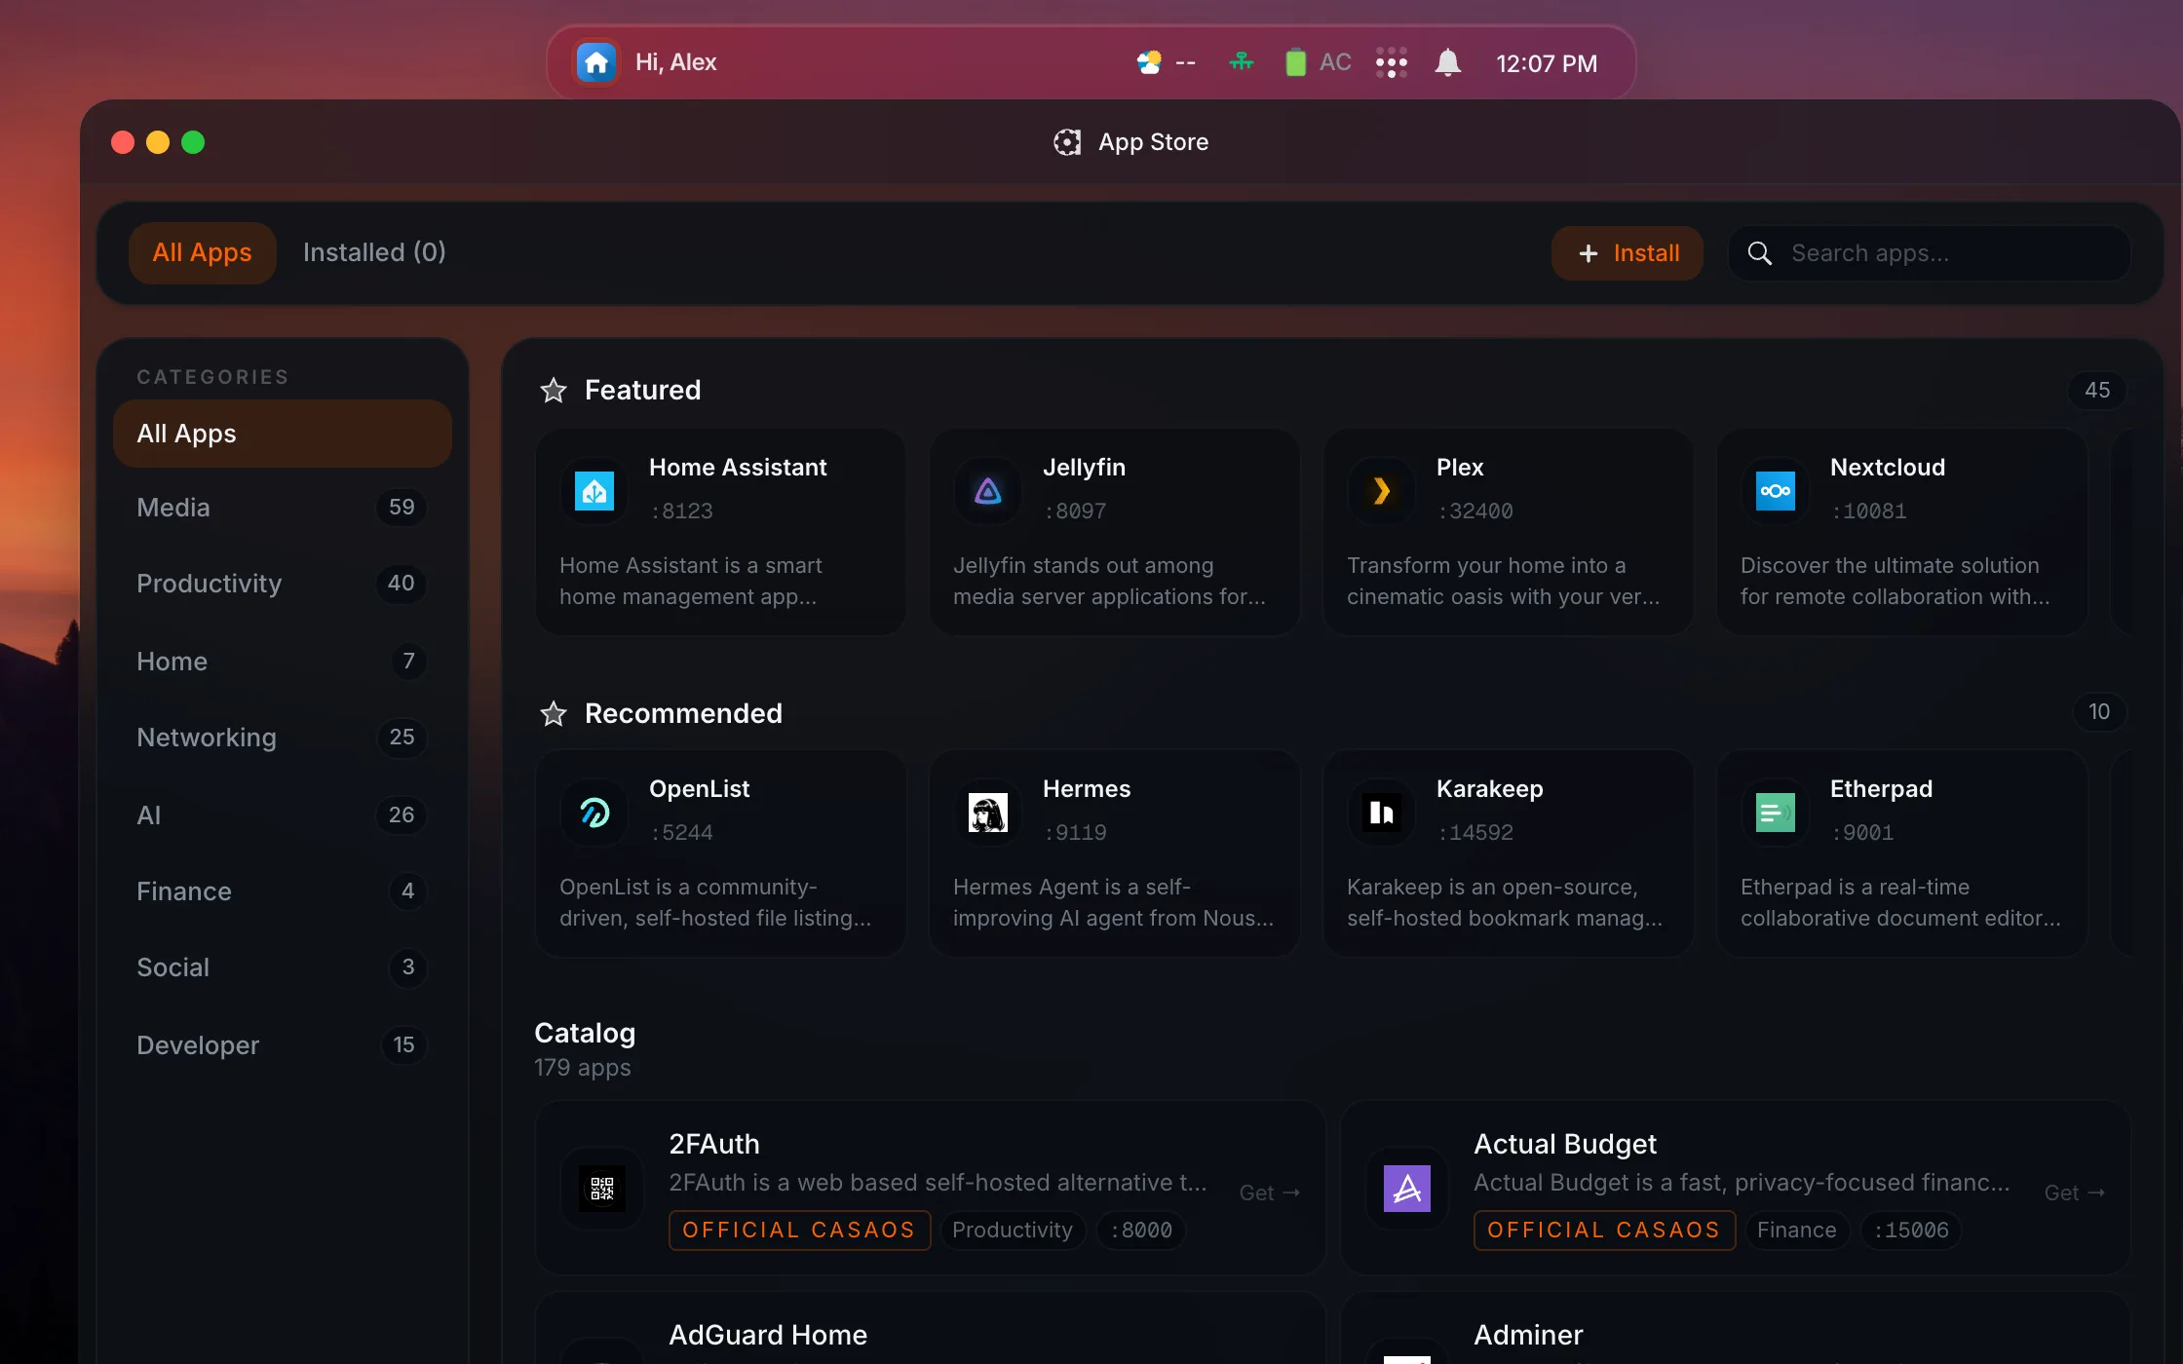The width and height of the screenshot is (2183, 1364).
Task: Click the Recommended count badge 10
Action: point(2099,712)
